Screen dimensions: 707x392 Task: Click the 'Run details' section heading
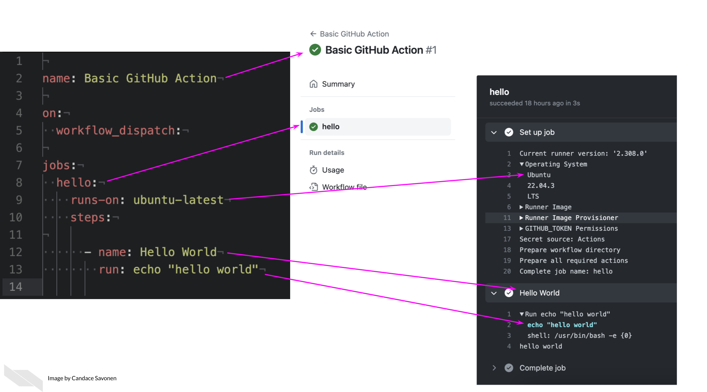(327, 153)
